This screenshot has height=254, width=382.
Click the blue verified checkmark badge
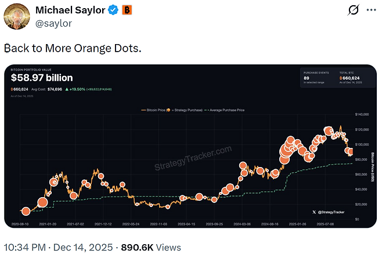113,10
